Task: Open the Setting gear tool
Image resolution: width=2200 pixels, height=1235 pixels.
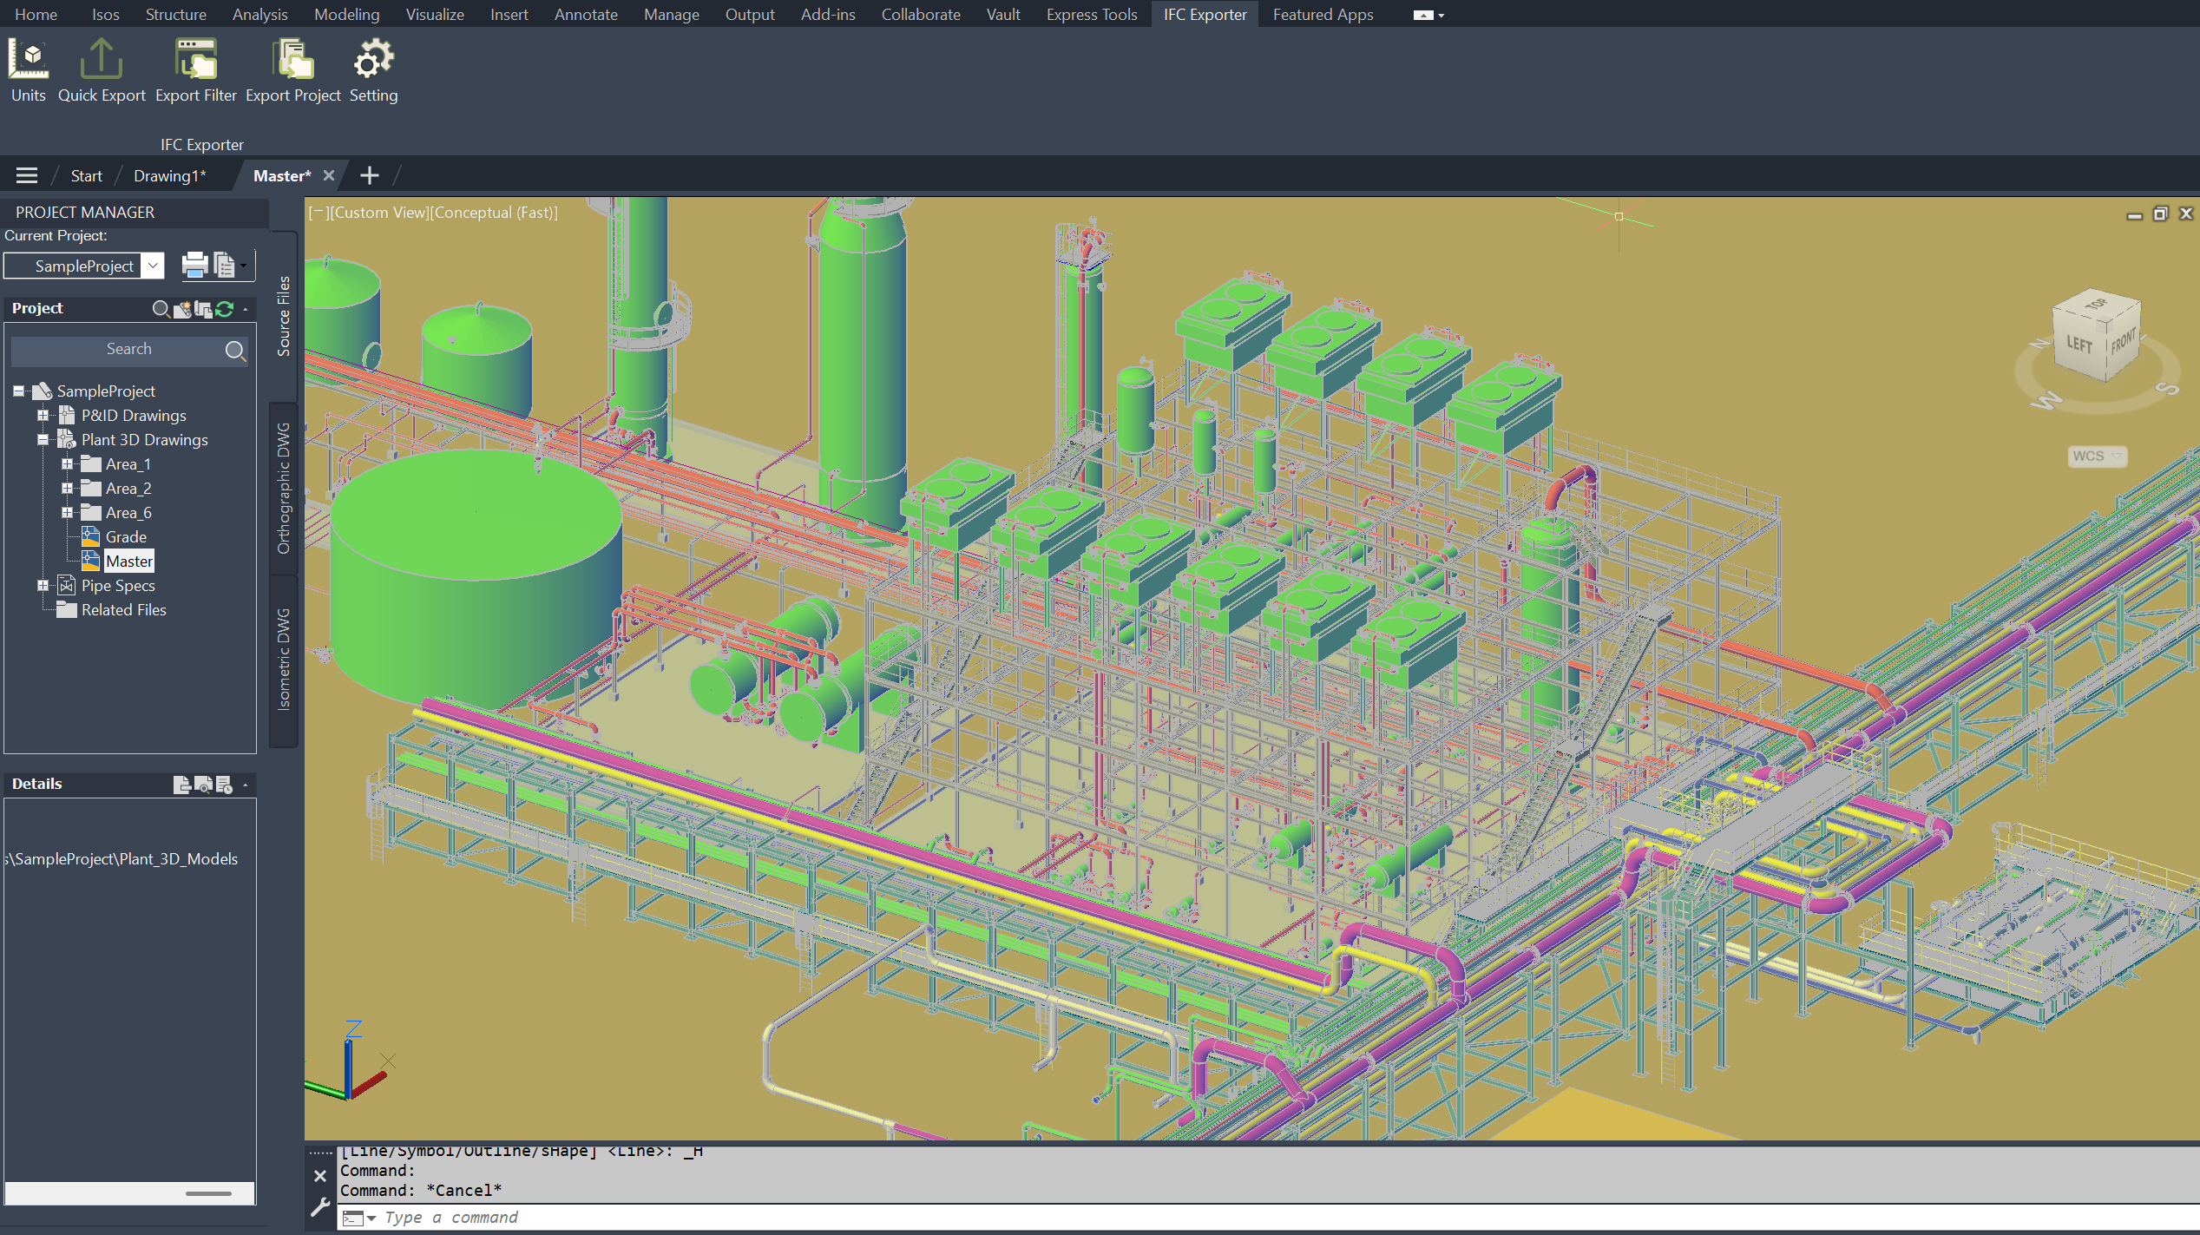Action: [373, 59]
